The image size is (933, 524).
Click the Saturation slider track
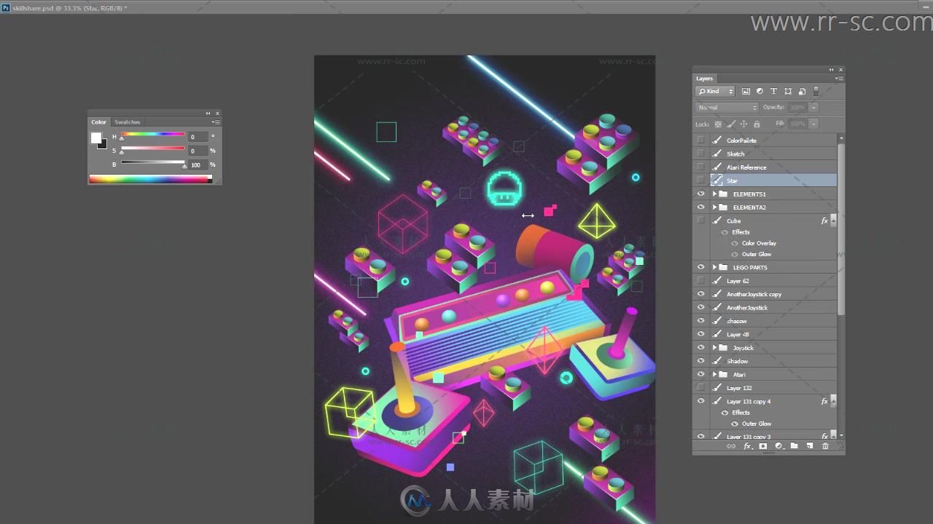click(153, 149)
